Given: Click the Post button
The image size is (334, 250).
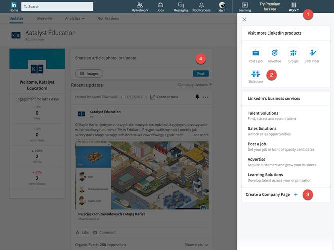Looking at the screenshot, I should (201, 74).
